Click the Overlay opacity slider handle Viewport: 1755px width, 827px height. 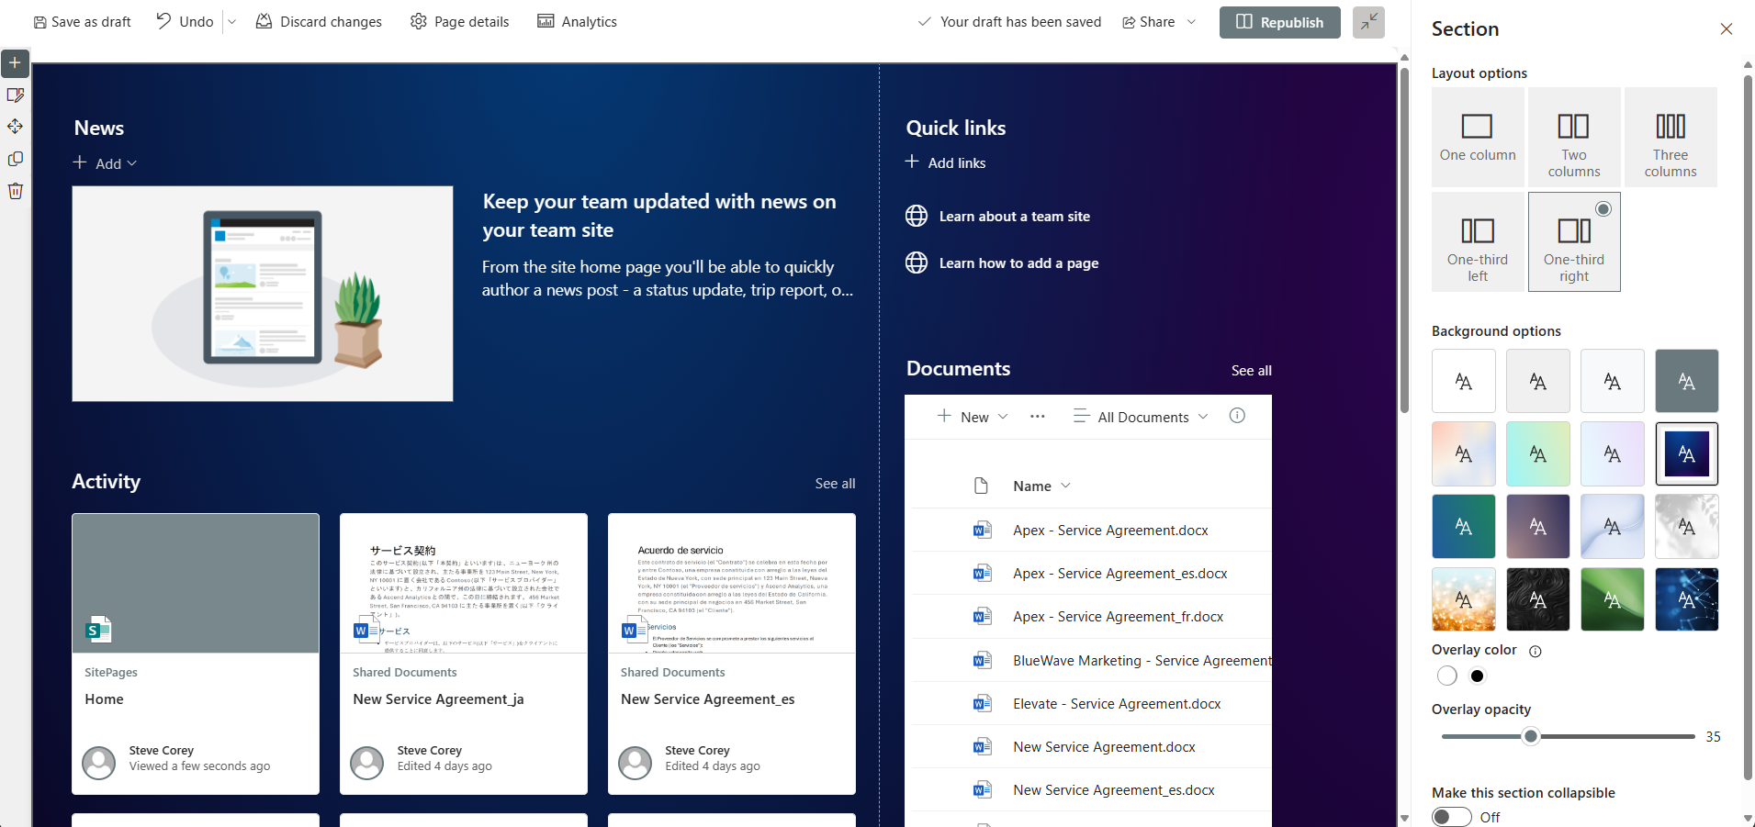pos(1530,736)
